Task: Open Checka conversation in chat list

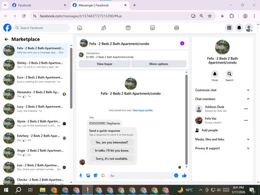Action: coord(35,180)
